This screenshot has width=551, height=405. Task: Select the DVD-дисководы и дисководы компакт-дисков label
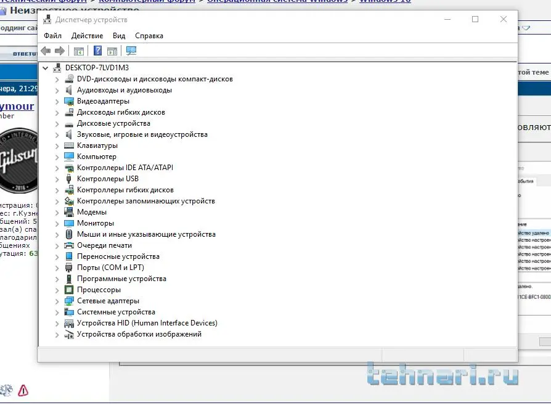point(155,79)
